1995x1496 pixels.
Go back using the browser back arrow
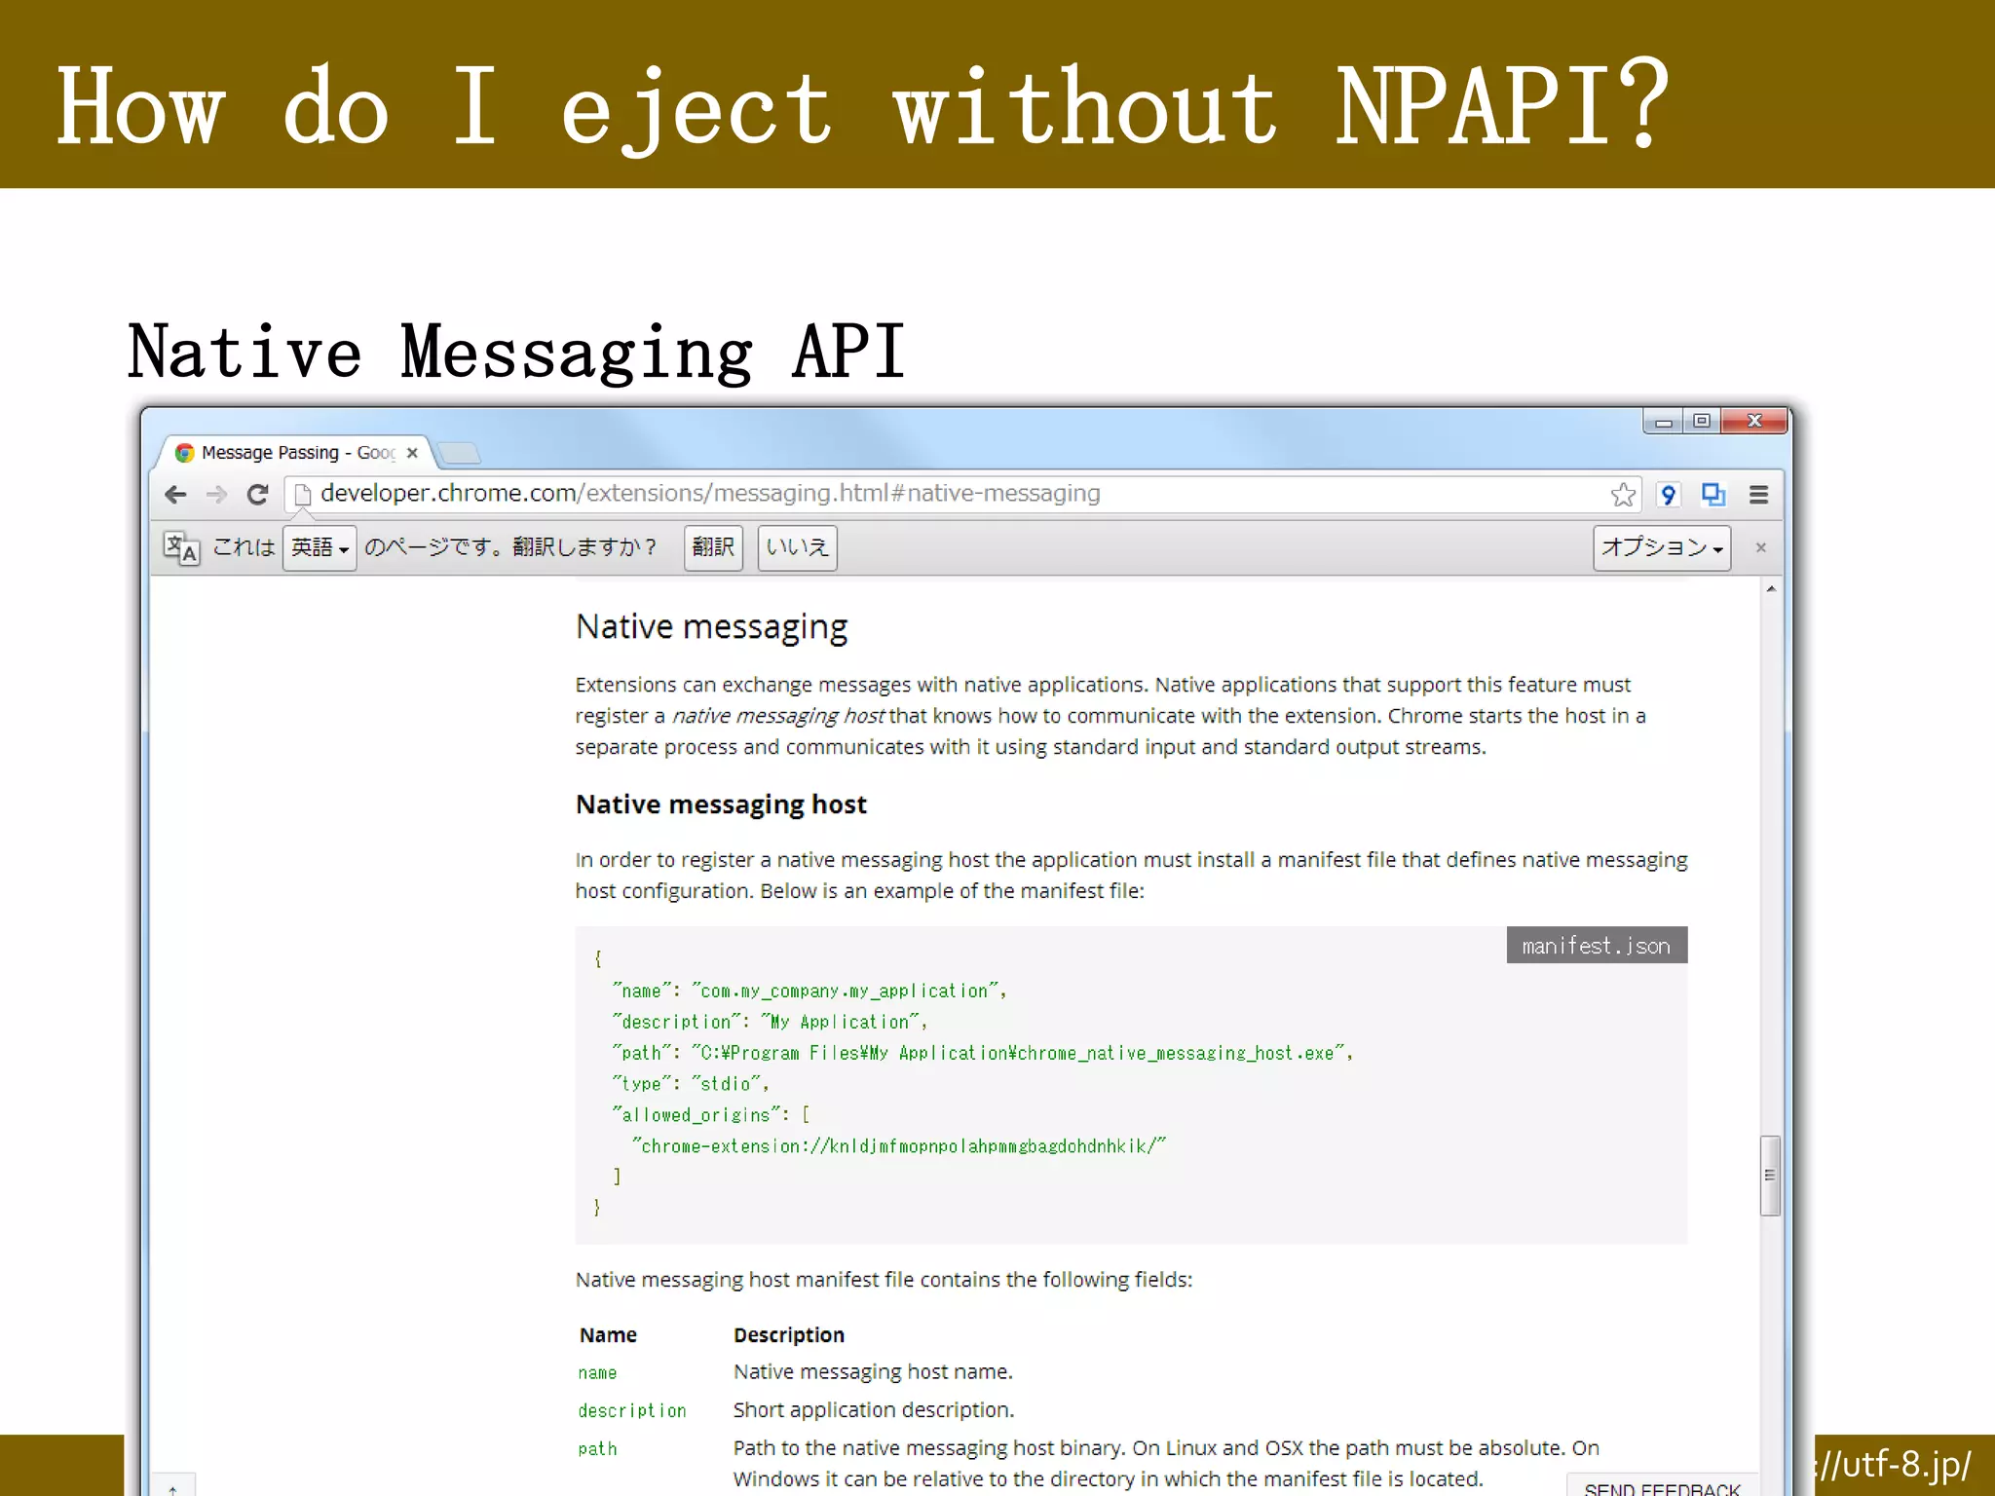(175, 495)
